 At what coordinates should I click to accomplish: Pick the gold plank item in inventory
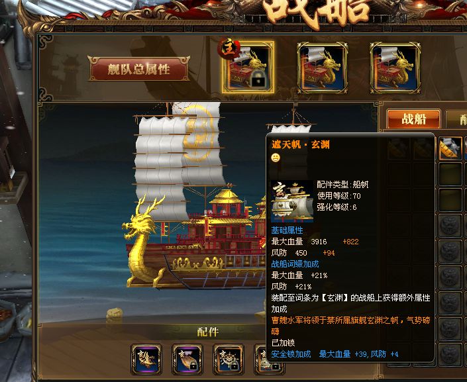click(450, 148)
